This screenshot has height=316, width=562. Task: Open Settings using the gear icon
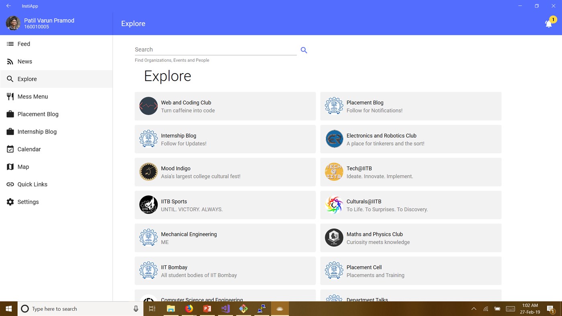(x=10, y=202)
